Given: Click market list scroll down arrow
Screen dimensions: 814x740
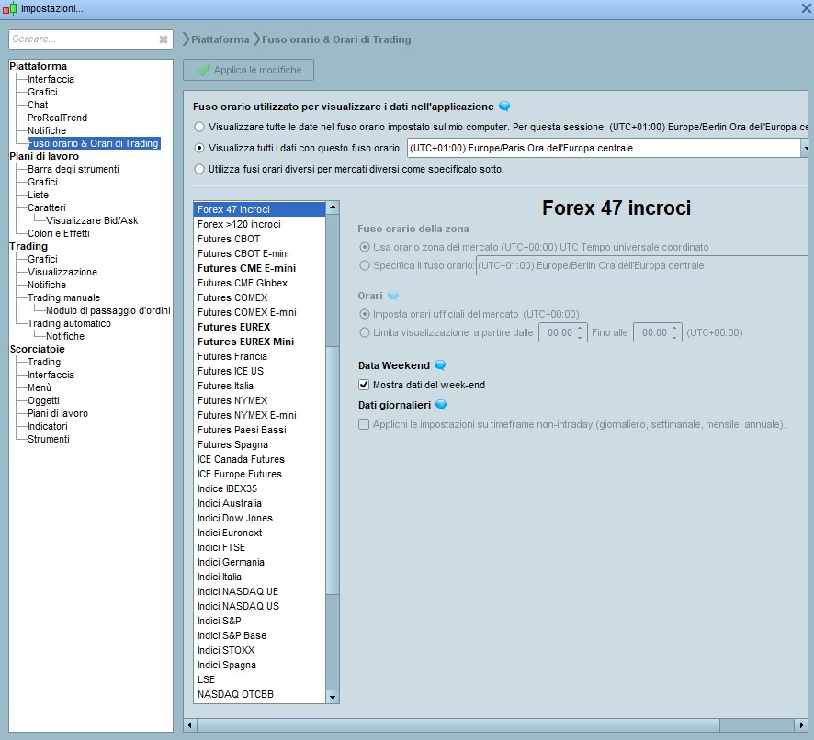Looking at the screenshot, I should pyautogui.click(x=333, y=697).
